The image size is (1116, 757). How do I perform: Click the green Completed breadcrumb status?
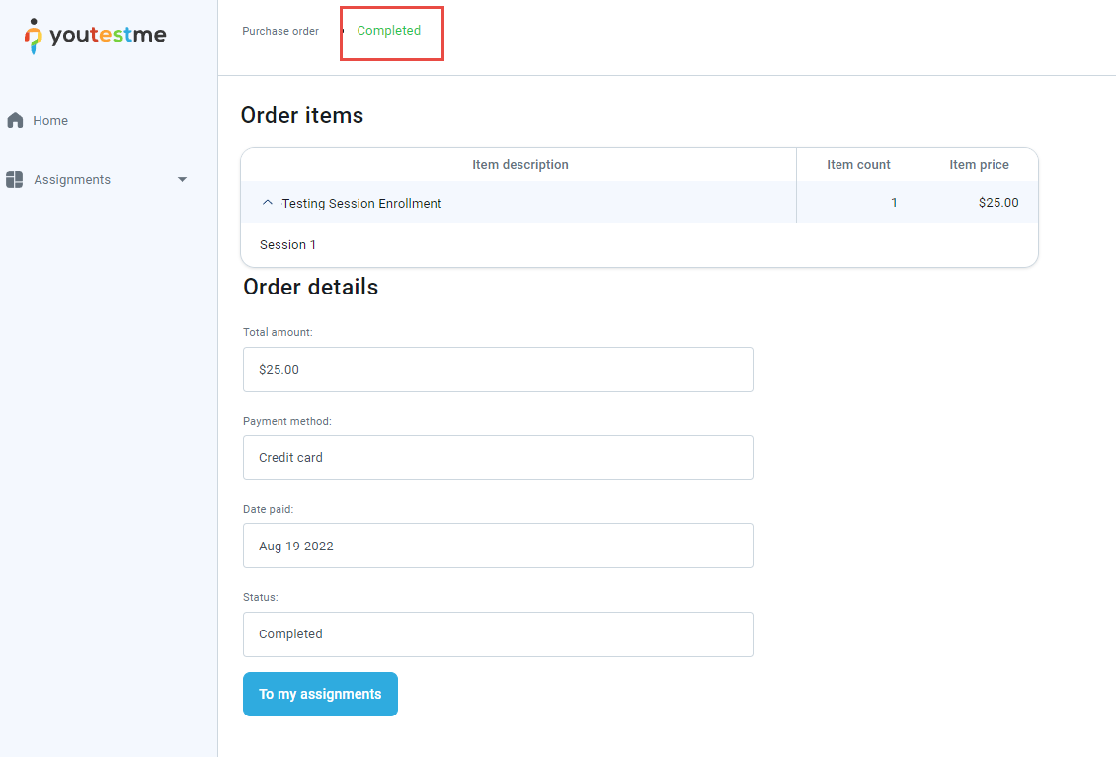pos(389,31)
